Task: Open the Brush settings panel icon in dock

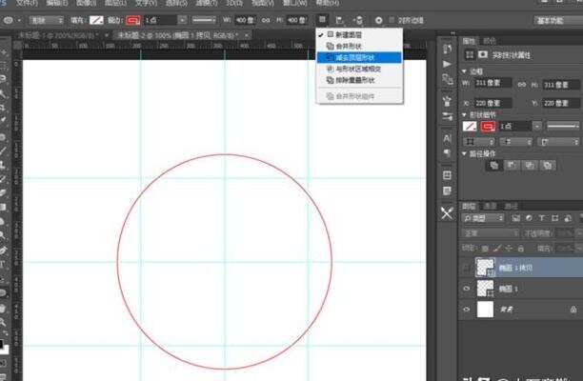Action: [447, 116]
